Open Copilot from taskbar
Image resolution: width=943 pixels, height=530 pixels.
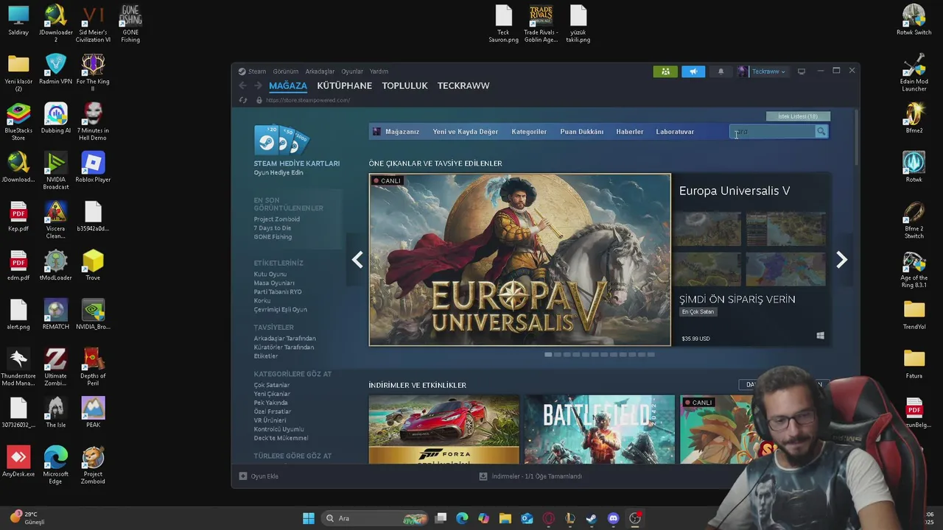[483, 518]
